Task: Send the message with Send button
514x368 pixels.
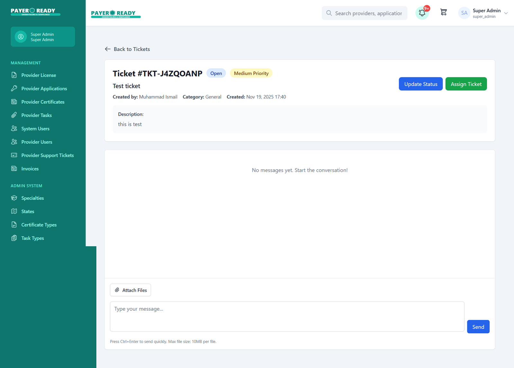Action: tap(478, 327)
